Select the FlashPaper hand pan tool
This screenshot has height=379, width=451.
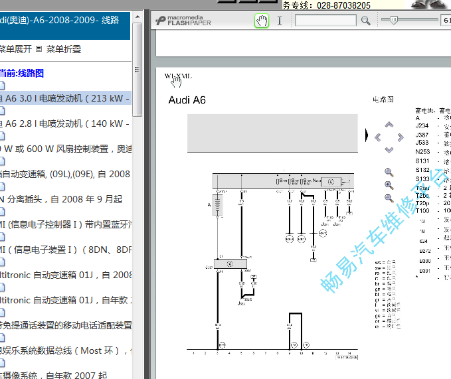[262, 21]
